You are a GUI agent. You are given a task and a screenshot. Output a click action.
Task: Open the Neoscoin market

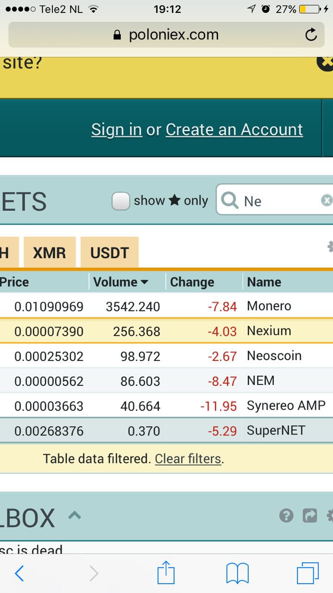click(166, 356)
